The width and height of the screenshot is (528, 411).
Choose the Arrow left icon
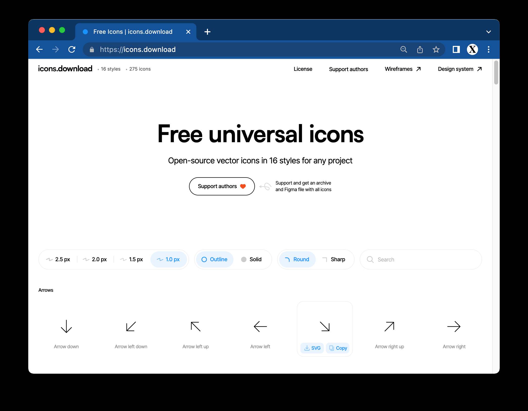click(260, 327)
